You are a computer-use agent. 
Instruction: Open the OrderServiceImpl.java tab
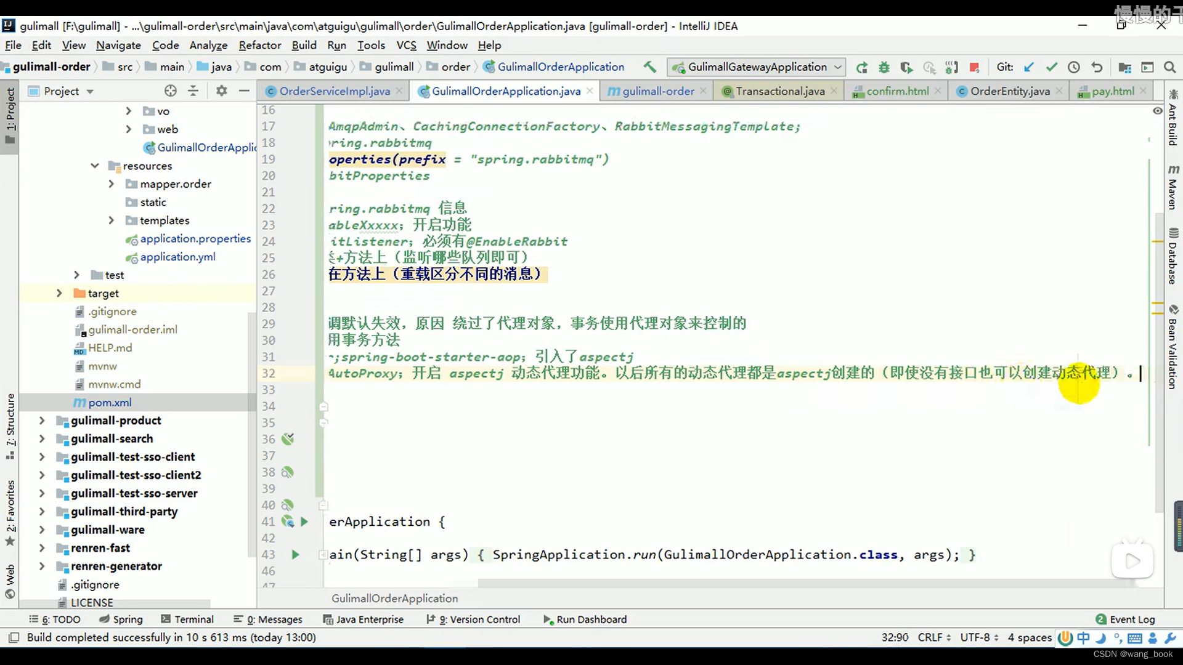point(333,91)
